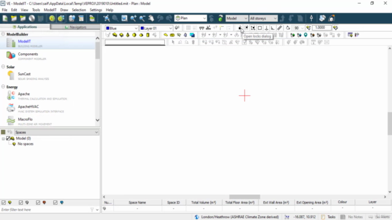Click the 1.0000 grid value field

click(322, 28)
